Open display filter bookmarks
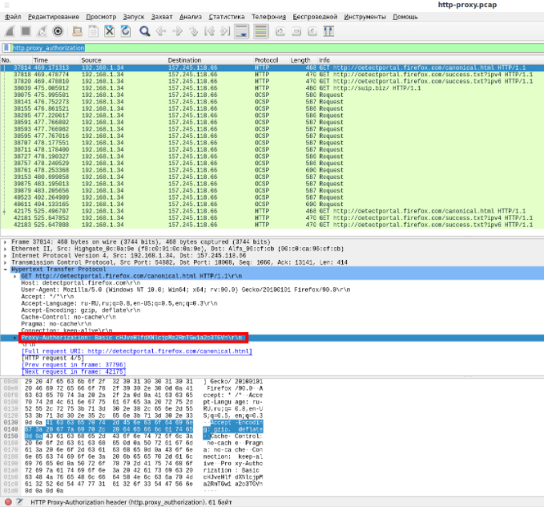Image resolution: width=544 pixels, height=507 pixels. 6,48
